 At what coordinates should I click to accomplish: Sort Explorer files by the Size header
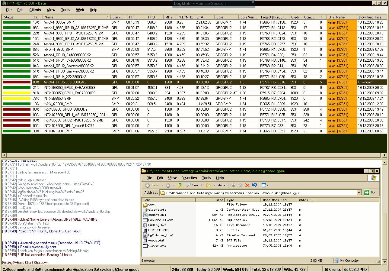(x=210, y=200)
